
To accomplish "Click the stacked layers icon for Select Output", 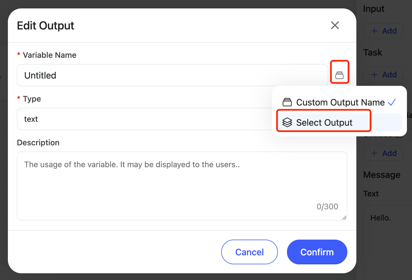I will pos(287,122).
